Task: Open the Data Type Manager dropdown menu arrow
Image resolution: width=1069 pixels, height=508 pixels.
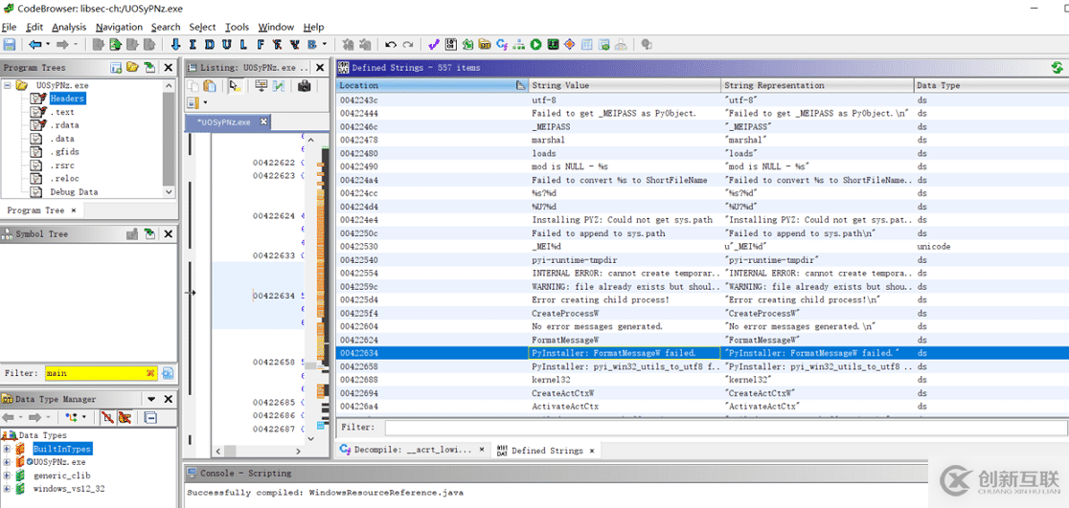Action: 150,399
